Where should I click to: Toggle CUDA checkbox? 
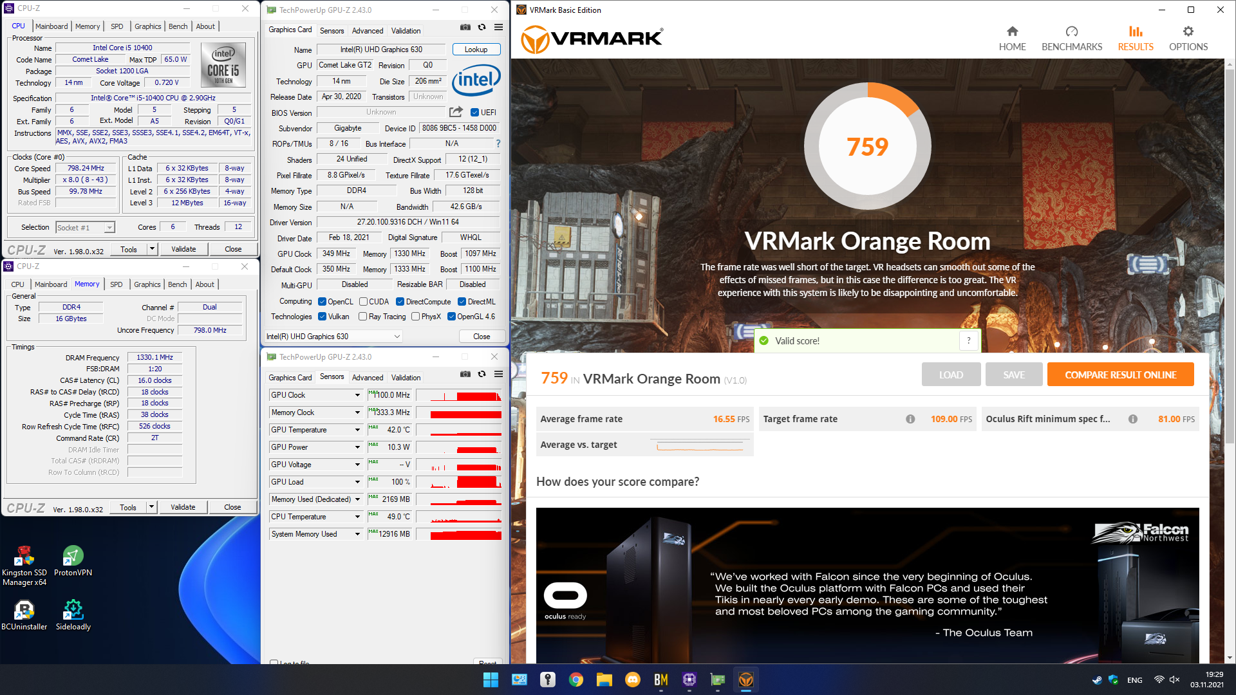pos(363,301)
